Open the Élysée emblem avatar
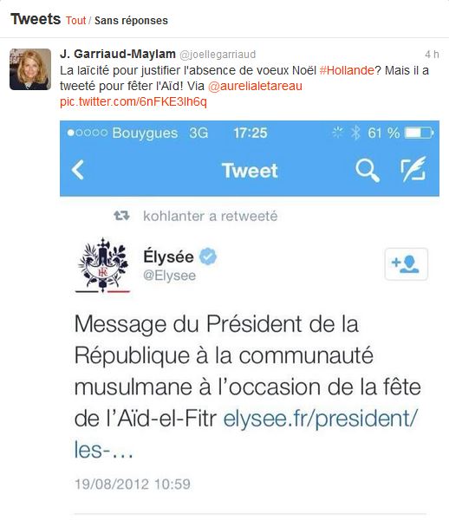 point(102,265)
